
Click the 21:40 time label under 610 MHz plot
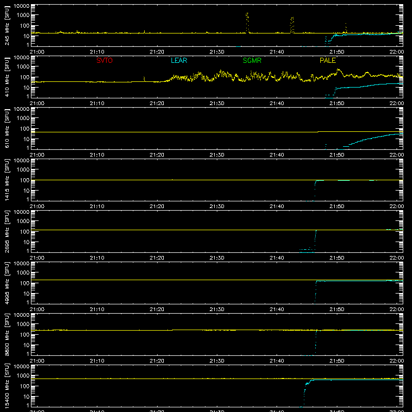click(x=277, y=155)
